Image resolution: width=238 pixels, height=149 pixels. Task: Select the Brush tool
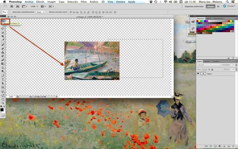3,48
